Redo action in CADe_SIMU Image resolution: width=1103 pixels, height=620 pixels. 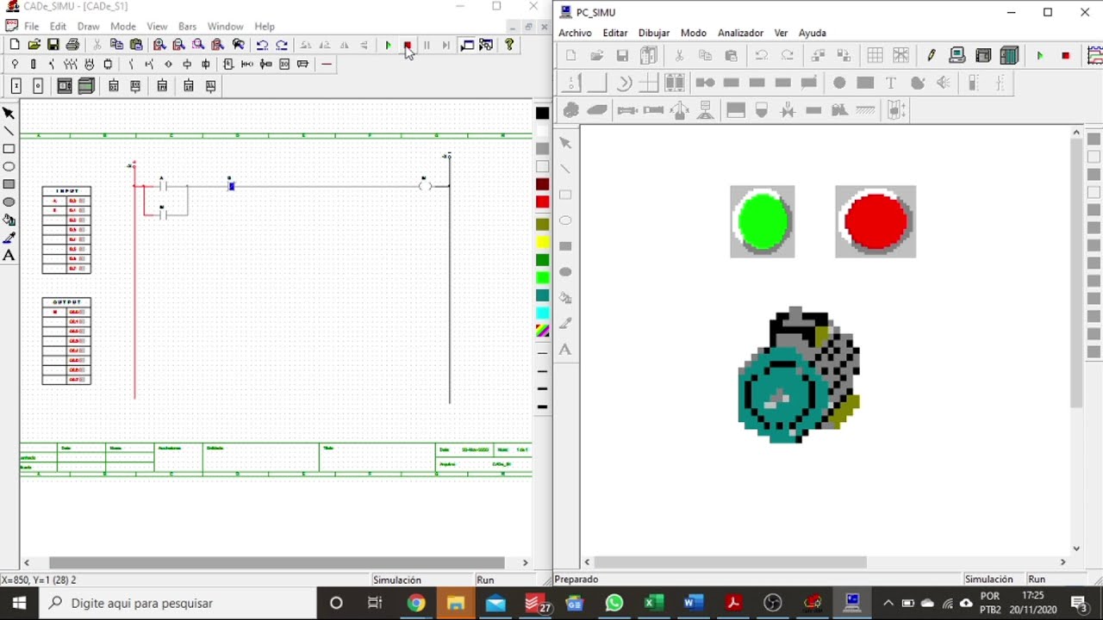pos(282,45)
